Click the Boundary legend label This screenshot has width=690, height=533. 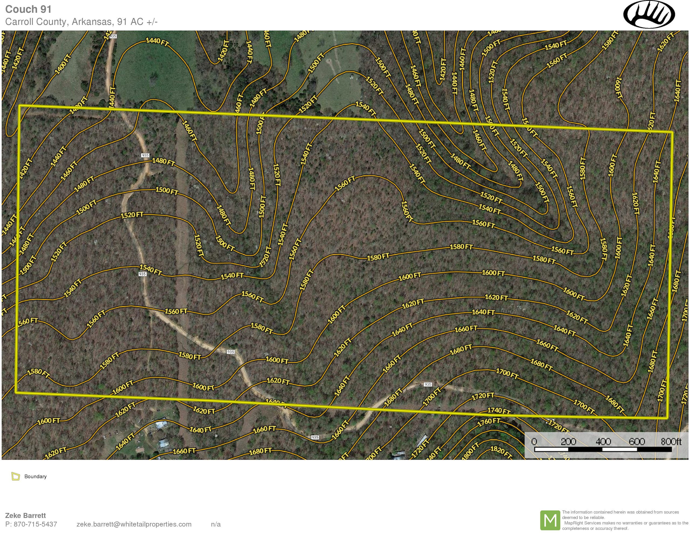pos(35,476)
